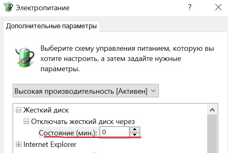This screenshot has width=228, height=153.
Task: Click the scrollbar up arrow in settings list
Action: coord(212,110)
